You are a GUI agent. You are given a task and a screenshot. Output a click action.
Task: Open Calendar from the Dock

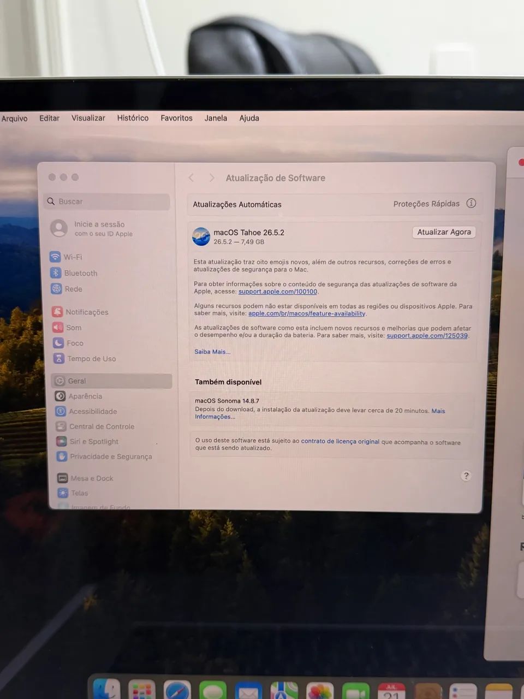click(x=391, y=691)
